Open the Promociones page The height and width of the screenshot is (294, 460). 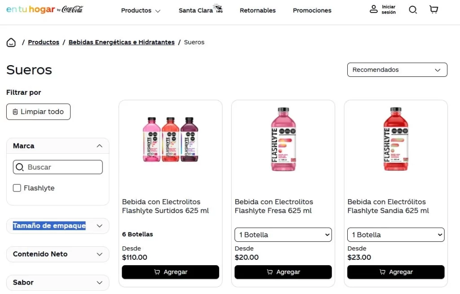click(312, 10)
